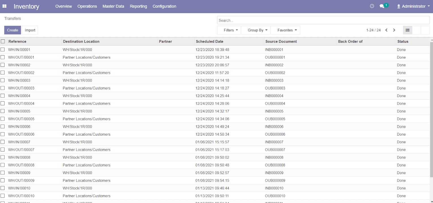Screen dimensions: 433x203
Task: Expand the Filters dropdown
Action: [x=230, y=30]
